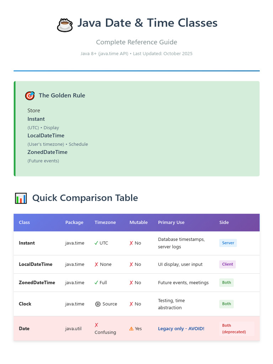The width and height of the screenshot is (273, 364).
Task: Select the Clock class name in table
Action: (25, 304)
